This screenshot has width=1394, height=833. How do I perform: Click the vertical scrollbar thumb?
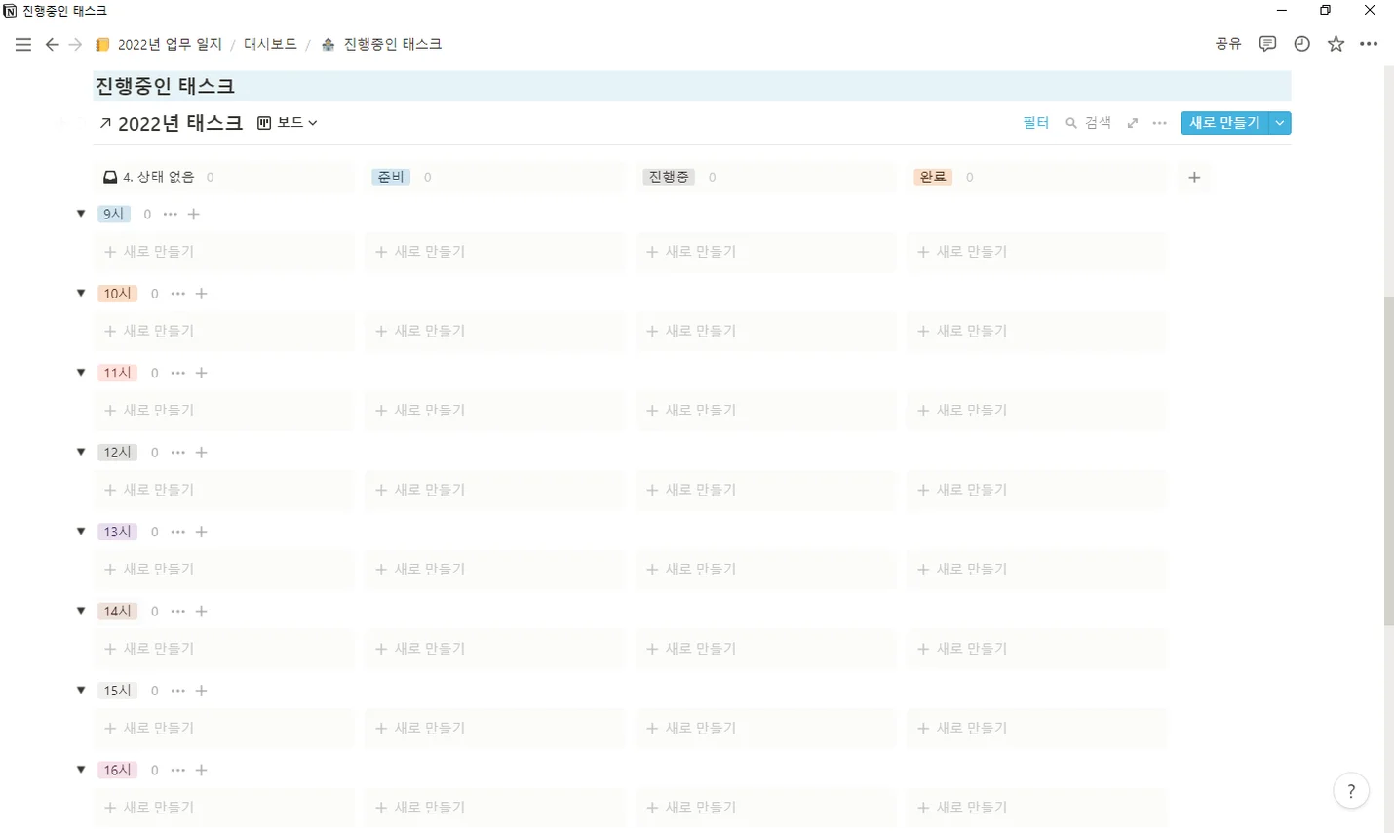pos(1388,458)
